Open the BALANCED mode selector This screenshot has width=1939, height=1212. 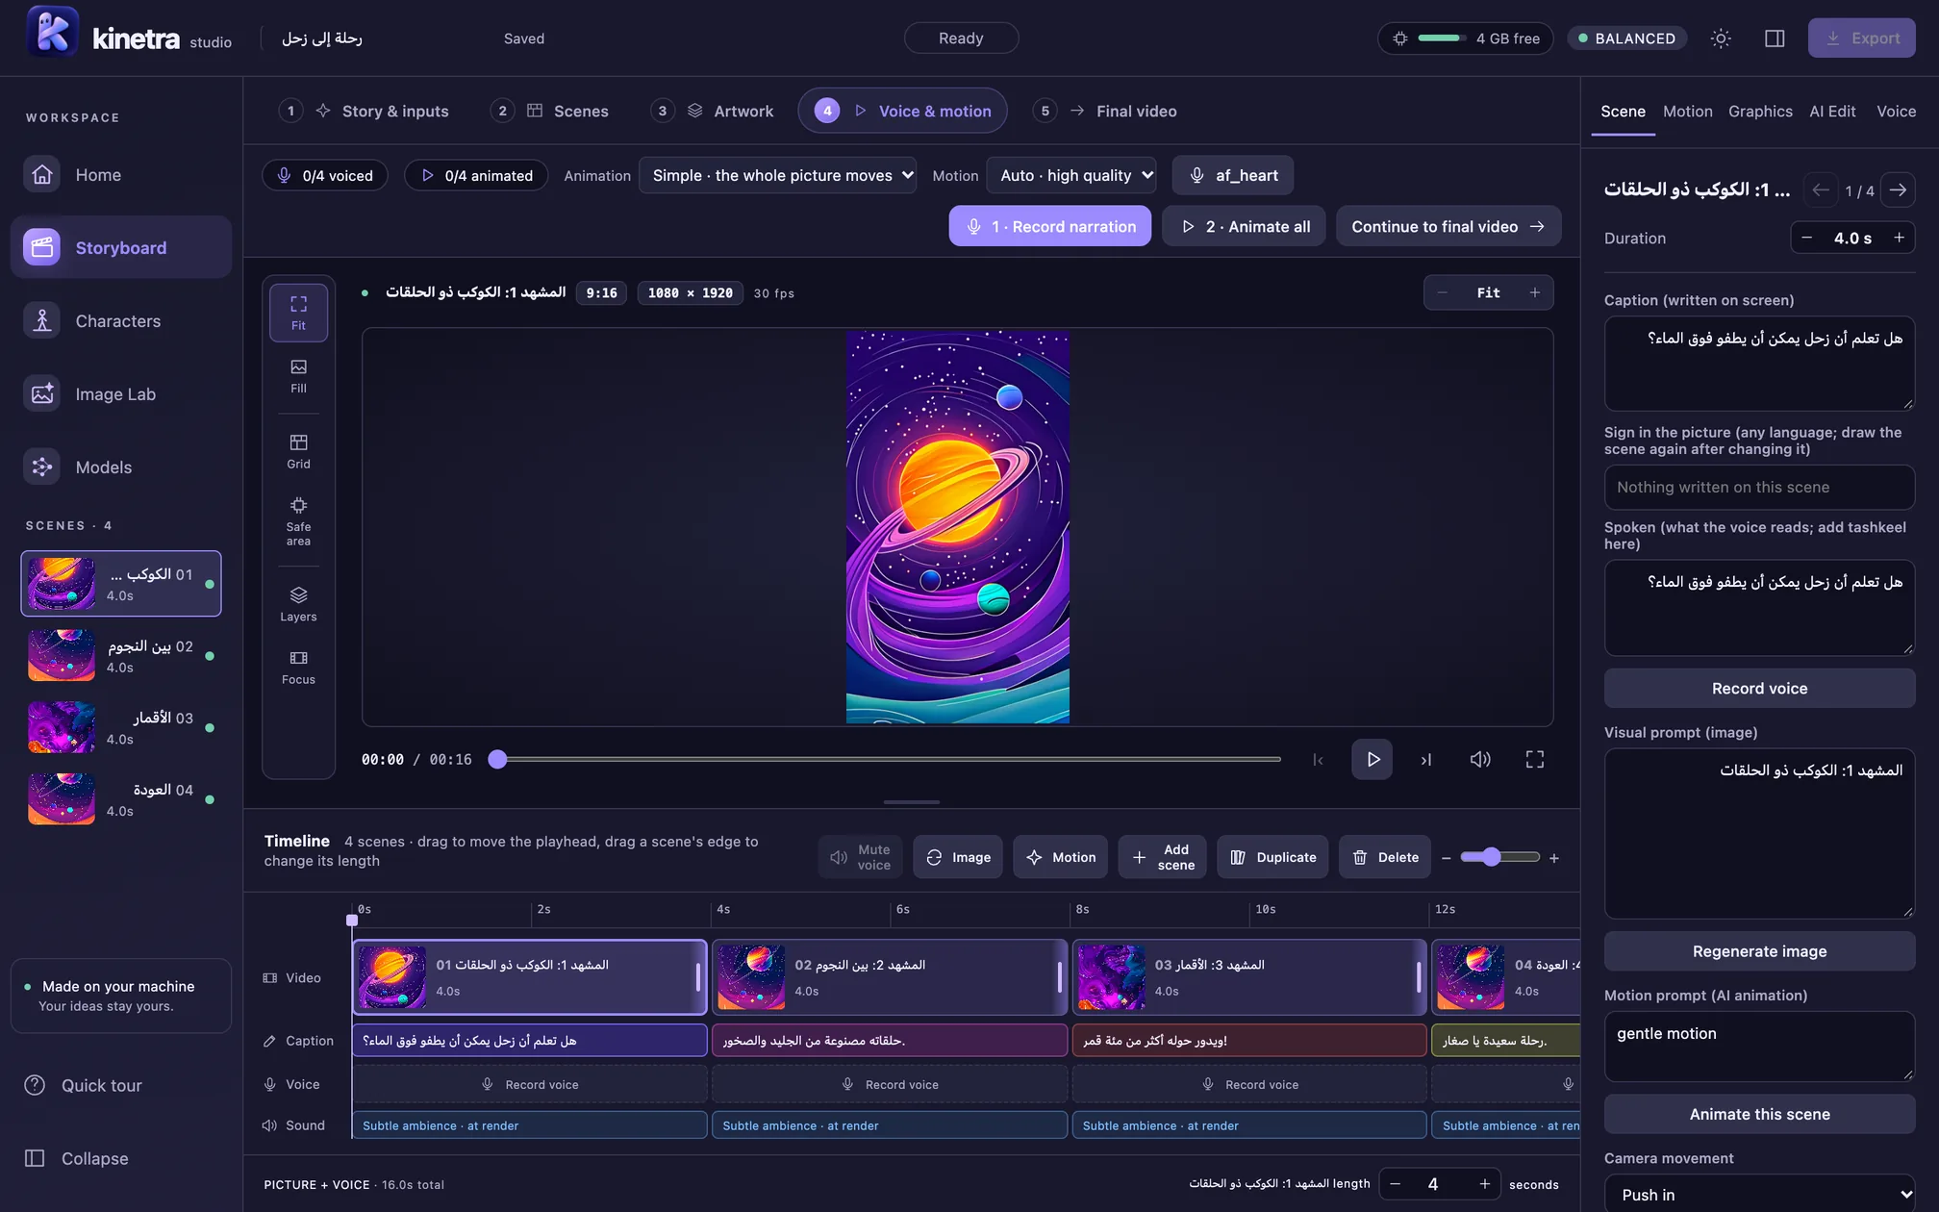[1626, 38]
